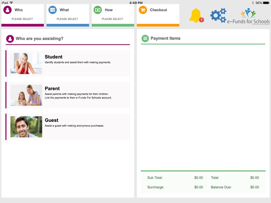This screenshot has width=271, height=203.
Task: Click 'Assist a guest with making anonymous purchases'
Action: (74, 126)
